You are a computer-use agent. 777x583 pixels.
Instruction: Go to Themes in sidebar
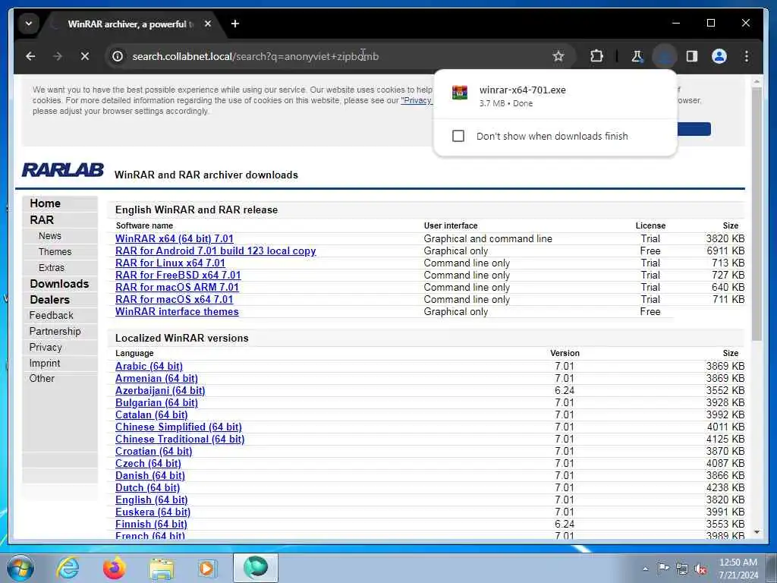pyautogui.click(x=55, y=252)
